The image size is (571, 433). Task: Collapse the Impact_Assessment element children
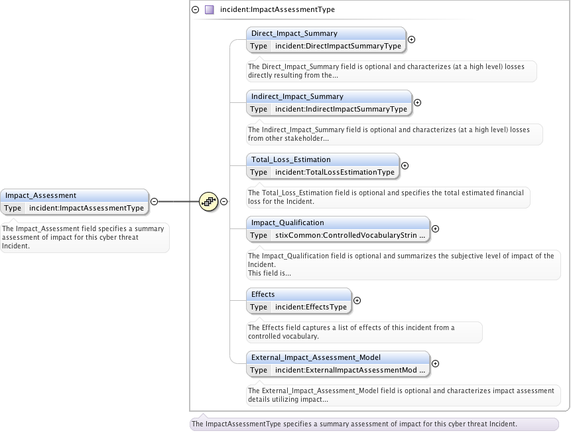pos(154,201)
